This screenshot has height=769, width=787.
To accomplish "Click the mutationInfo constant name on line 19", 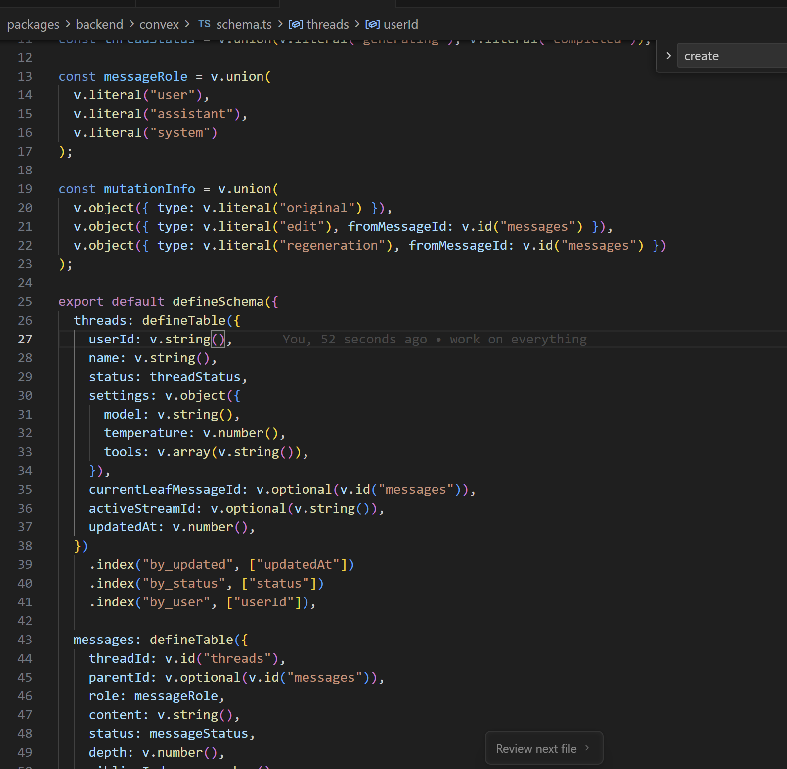I will (x=149, y=189).
